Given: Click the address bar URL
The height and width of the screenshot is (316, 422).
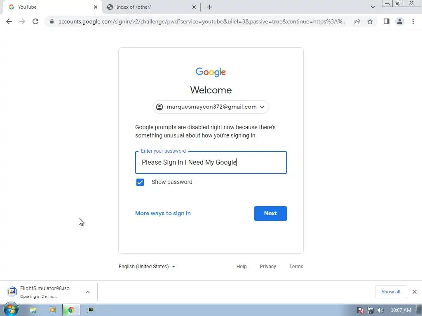Looking at the screenshot, I should tap(202, 21).
